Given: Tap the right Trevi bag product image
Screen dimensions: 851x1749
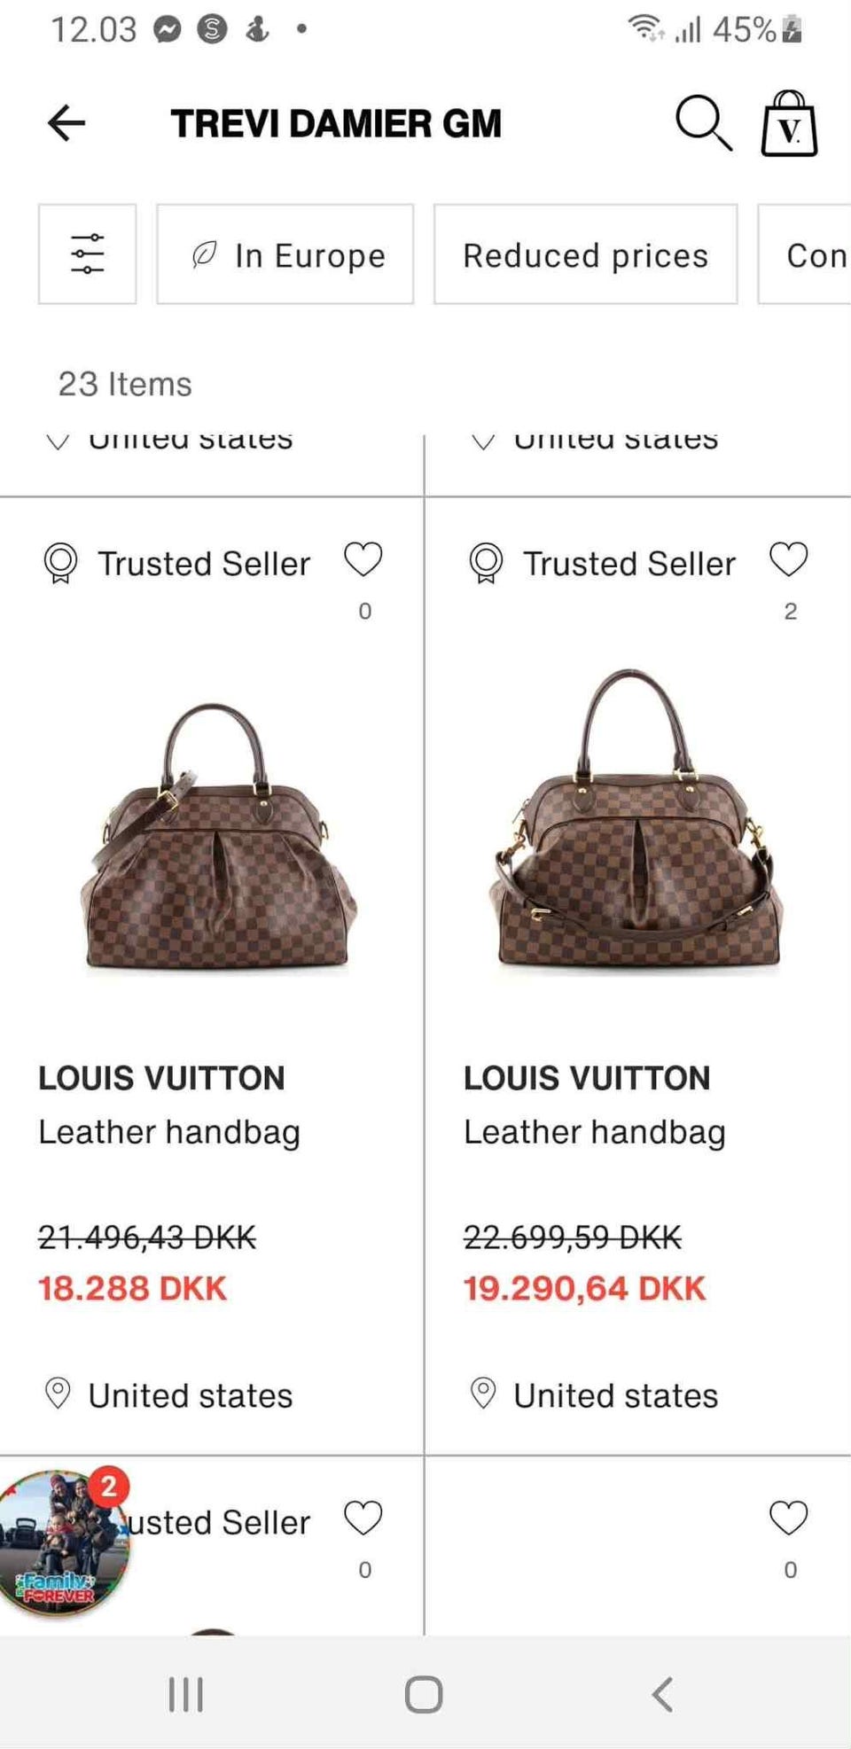Looking at the screenshot, I should (x=636, y=820).
